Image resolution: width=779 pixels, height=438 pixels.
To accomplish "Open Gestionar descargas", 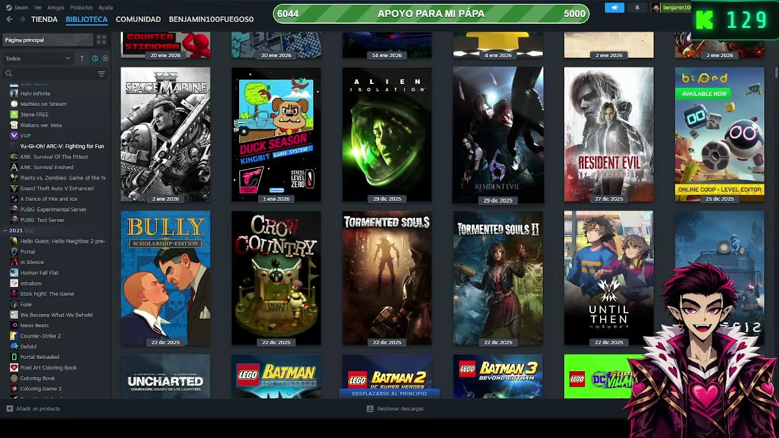I will click(x=395, y=409).
